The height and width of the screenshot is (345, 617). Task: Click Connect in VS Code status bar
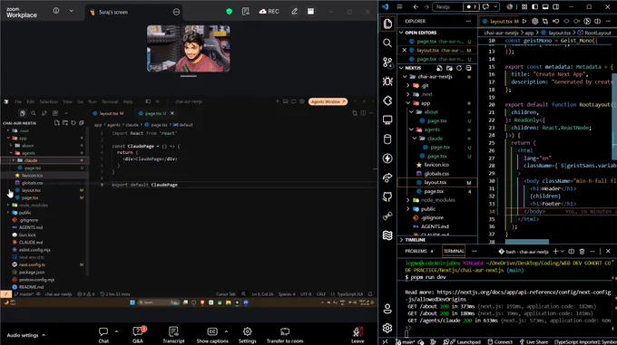pos(500,342)
